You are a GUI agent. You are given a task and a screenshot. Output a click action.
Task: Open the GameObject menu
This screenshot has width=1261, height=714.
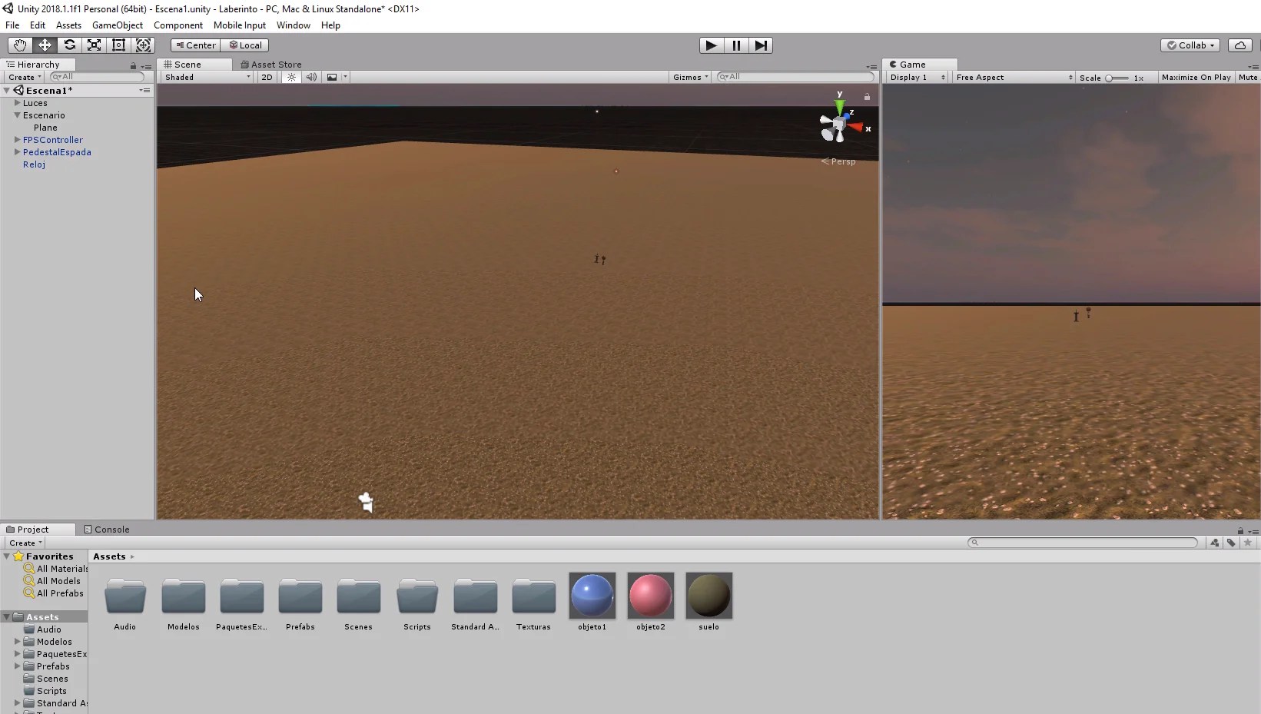(x=117, y=25)
